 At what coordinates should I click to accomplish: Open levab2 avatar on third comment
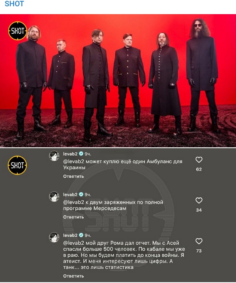coord(54,237)
